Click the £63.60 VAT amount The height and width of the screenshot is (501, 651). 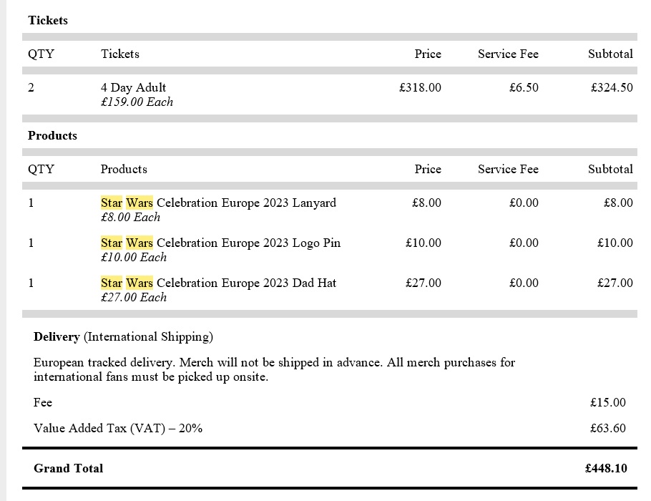pos(607,428)
